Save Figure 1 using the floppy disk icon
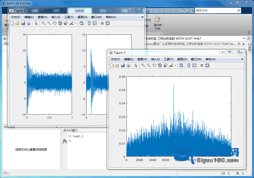This screenshot has width=254, height=178. pyautogui.click(x=23, y=23)
